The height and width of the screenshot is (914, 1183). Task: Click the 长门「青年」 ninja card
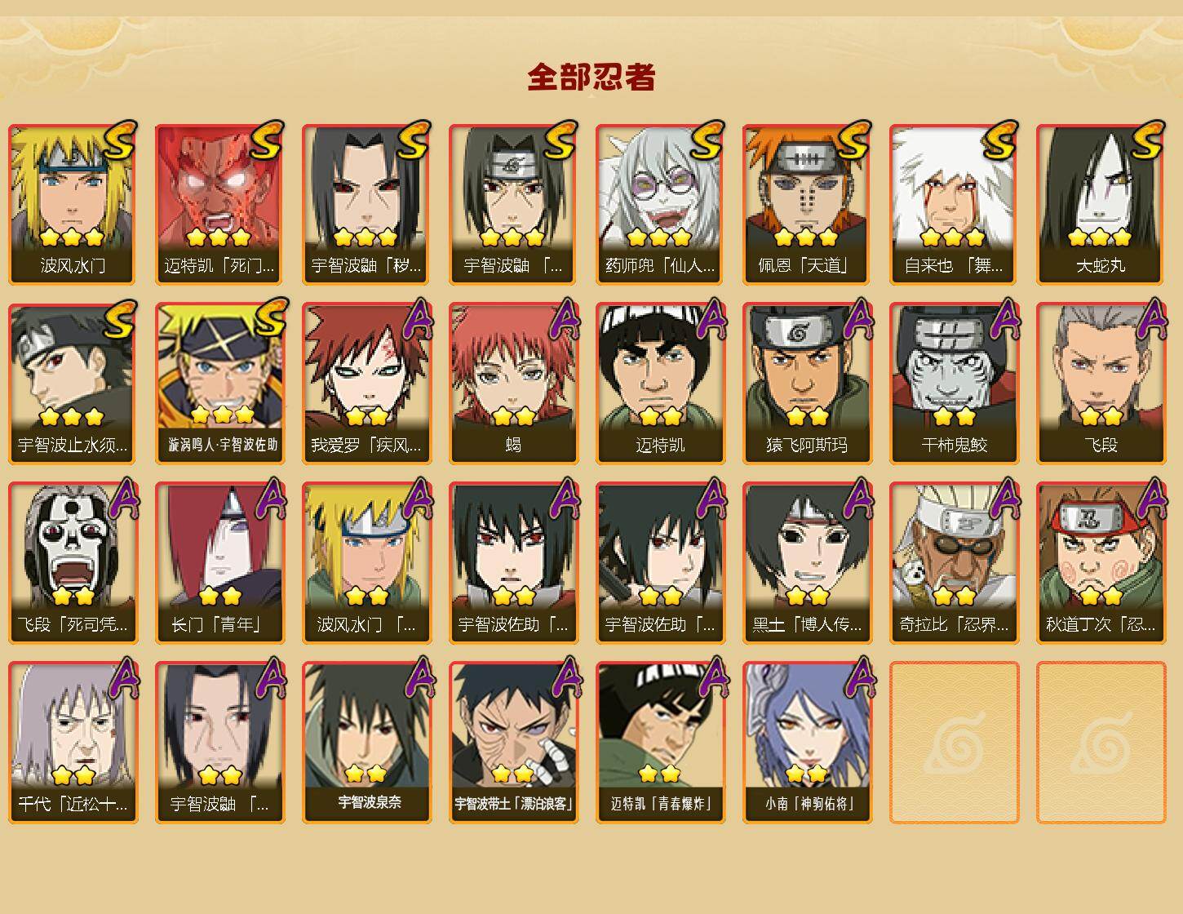coord(219,563)
